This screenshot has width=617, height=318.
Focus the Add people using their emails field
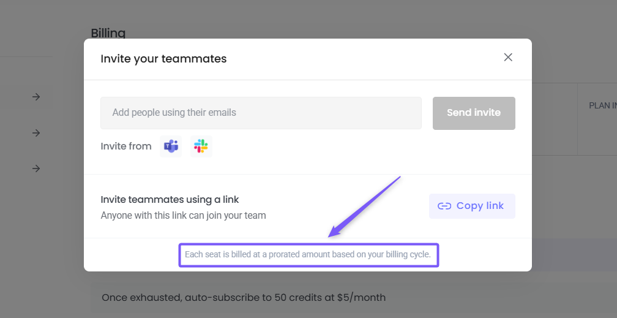[x=261, y=113]
